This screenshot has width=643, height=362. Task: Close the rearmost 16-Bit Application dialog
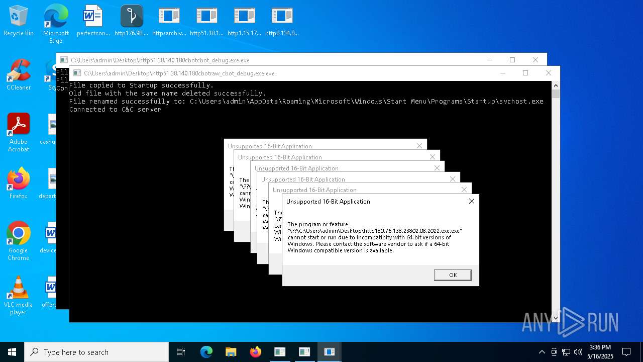click(419, 146)
